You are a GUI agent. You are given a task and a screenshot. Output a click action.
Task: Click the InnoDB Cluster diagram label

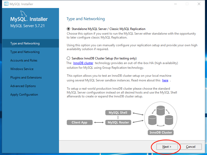[161, 133]
